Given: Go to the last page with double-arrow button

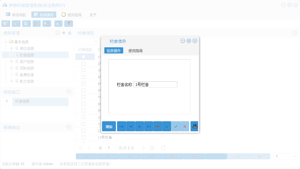Looking at the screenshot, I should coord(152,147).
